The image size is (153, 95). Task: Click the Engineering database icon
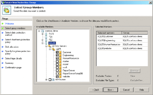tap(60, 55)
